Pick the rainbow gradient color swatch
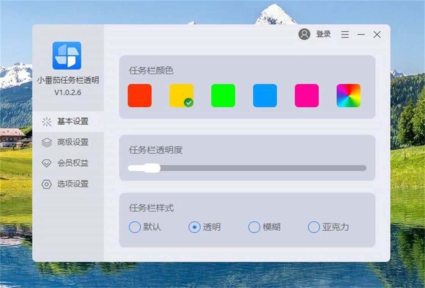This screenshot has width=425, height=288. (x=348, y=95)
